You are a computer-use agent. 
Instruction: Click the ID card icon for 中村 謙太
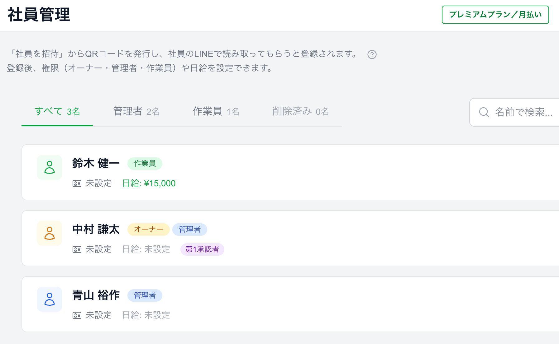coord(77,249)
